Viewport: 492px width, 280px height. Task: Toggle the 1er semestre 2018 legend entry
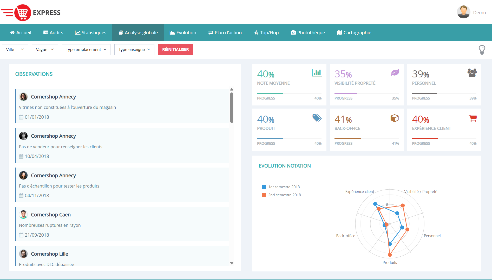[282, 187]
